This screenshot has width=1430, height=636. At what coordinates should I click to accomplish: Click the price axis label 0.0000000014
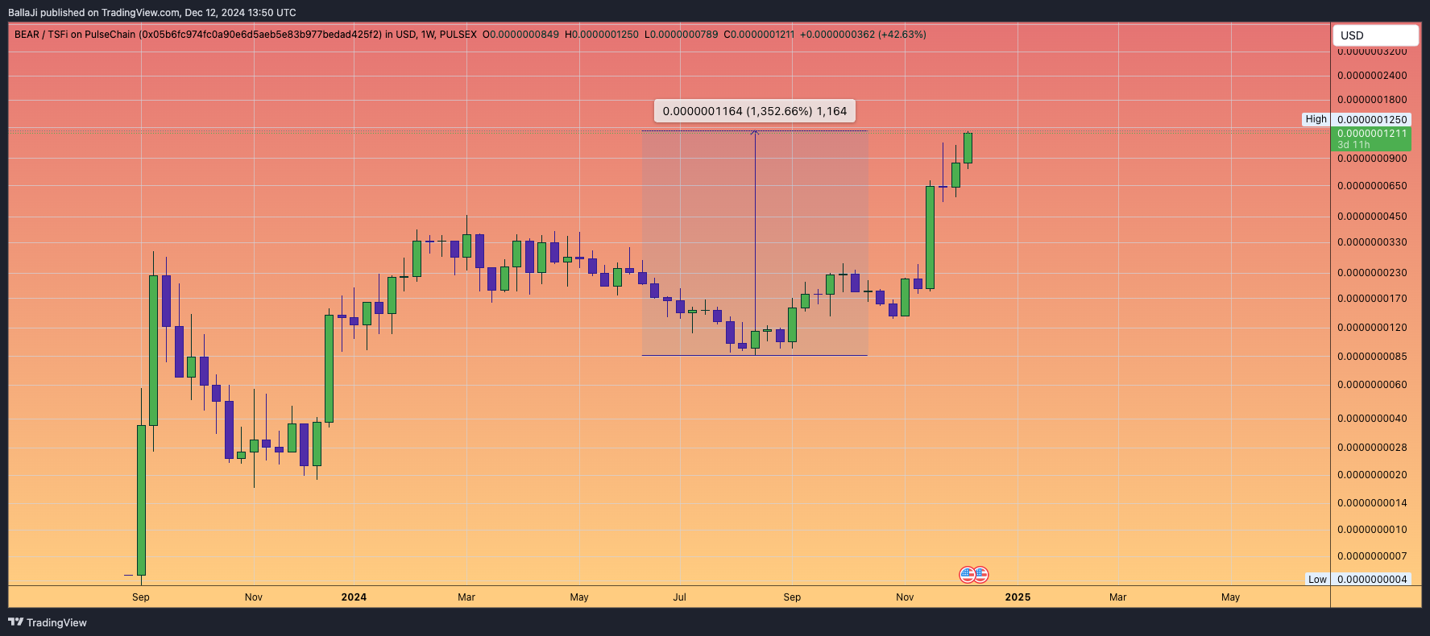[x=1372, y=503]
